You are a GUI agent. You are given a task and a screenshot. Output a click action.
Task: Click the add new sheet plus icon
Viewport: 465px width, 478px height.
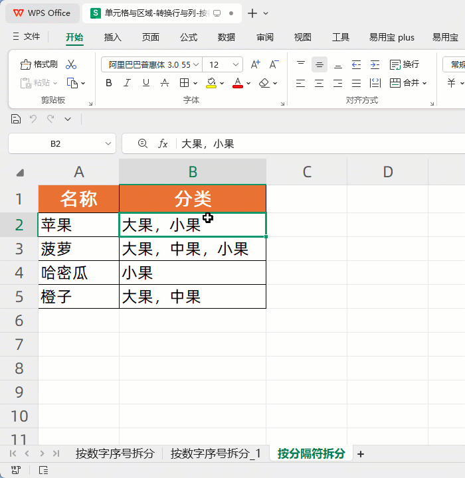point(361,454)
